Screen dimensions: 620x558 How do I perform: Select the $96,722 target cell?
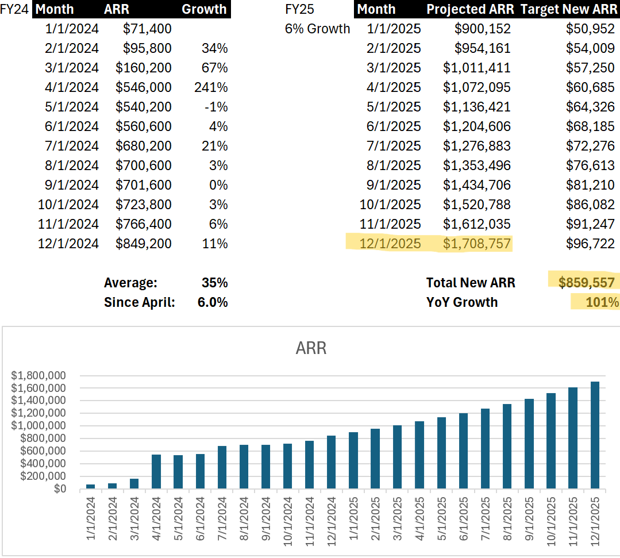pos(590,244)
